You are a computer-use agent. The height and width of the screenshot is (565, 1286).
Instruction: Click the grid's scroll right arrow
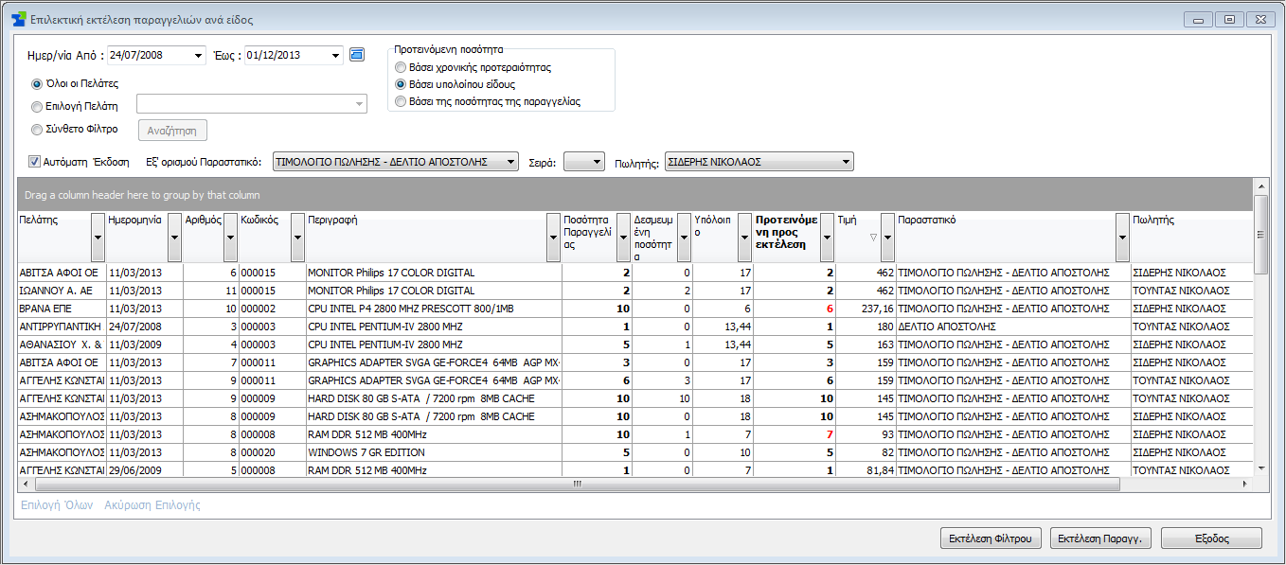click(x=1245, y=484)
